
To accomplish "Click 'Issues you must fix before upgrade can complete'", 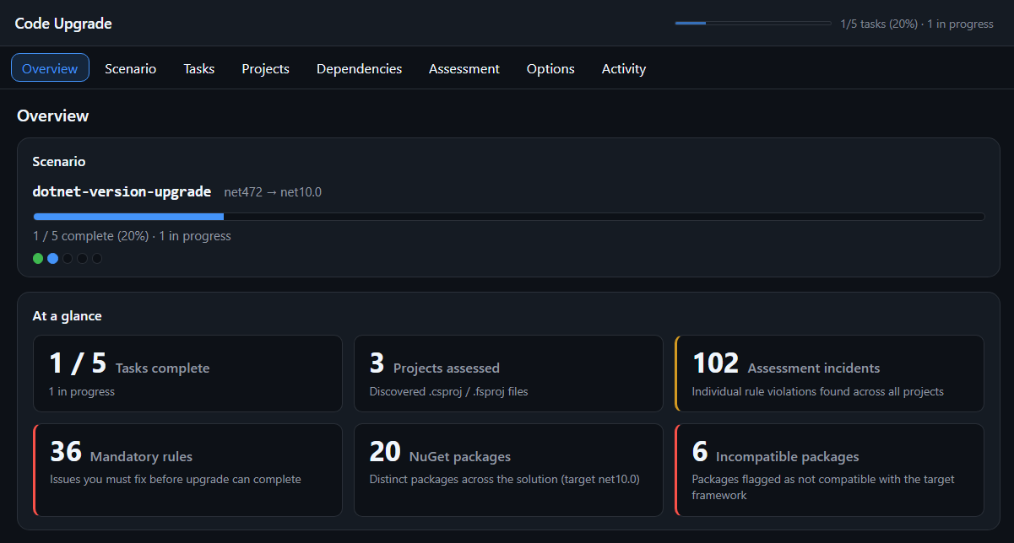I will 176,479.
